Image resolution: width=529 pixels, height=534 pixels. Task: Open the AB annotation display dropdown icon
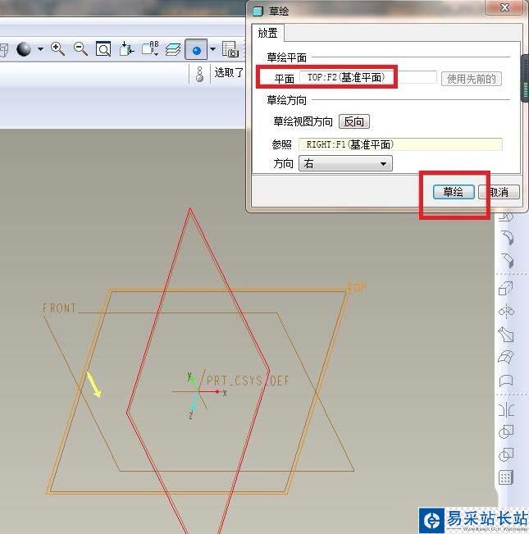tap(150, 49)
